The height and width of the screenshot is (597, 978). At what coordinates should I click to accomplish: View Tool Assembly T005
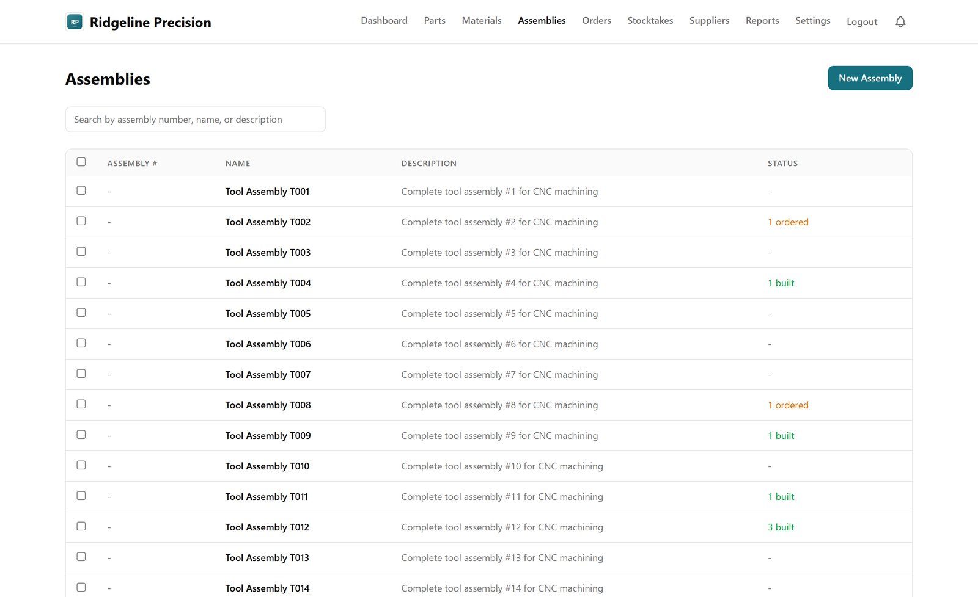[x=268, y=314]
